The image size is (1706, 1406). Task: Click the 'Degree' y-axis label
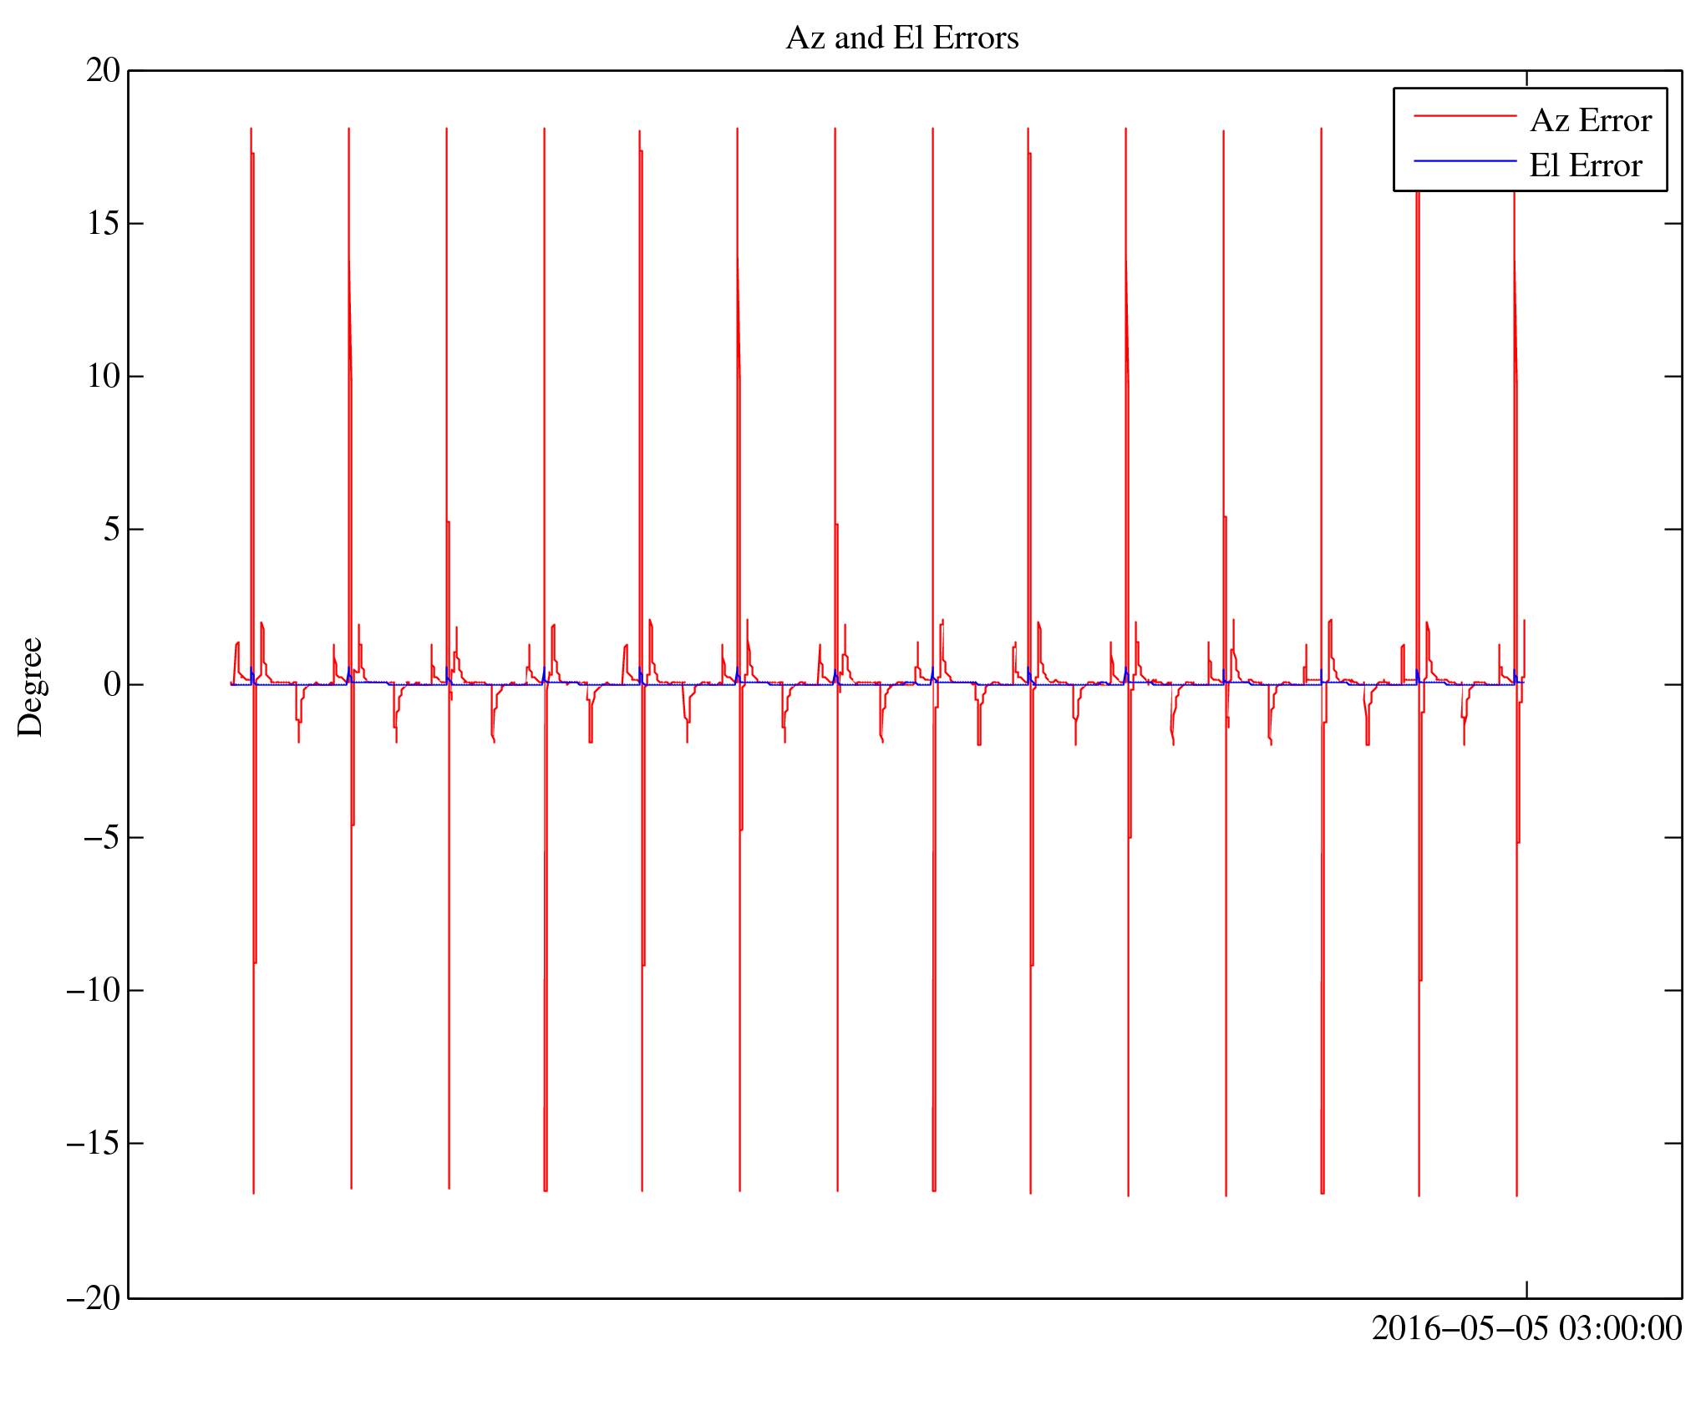(31, 687)
